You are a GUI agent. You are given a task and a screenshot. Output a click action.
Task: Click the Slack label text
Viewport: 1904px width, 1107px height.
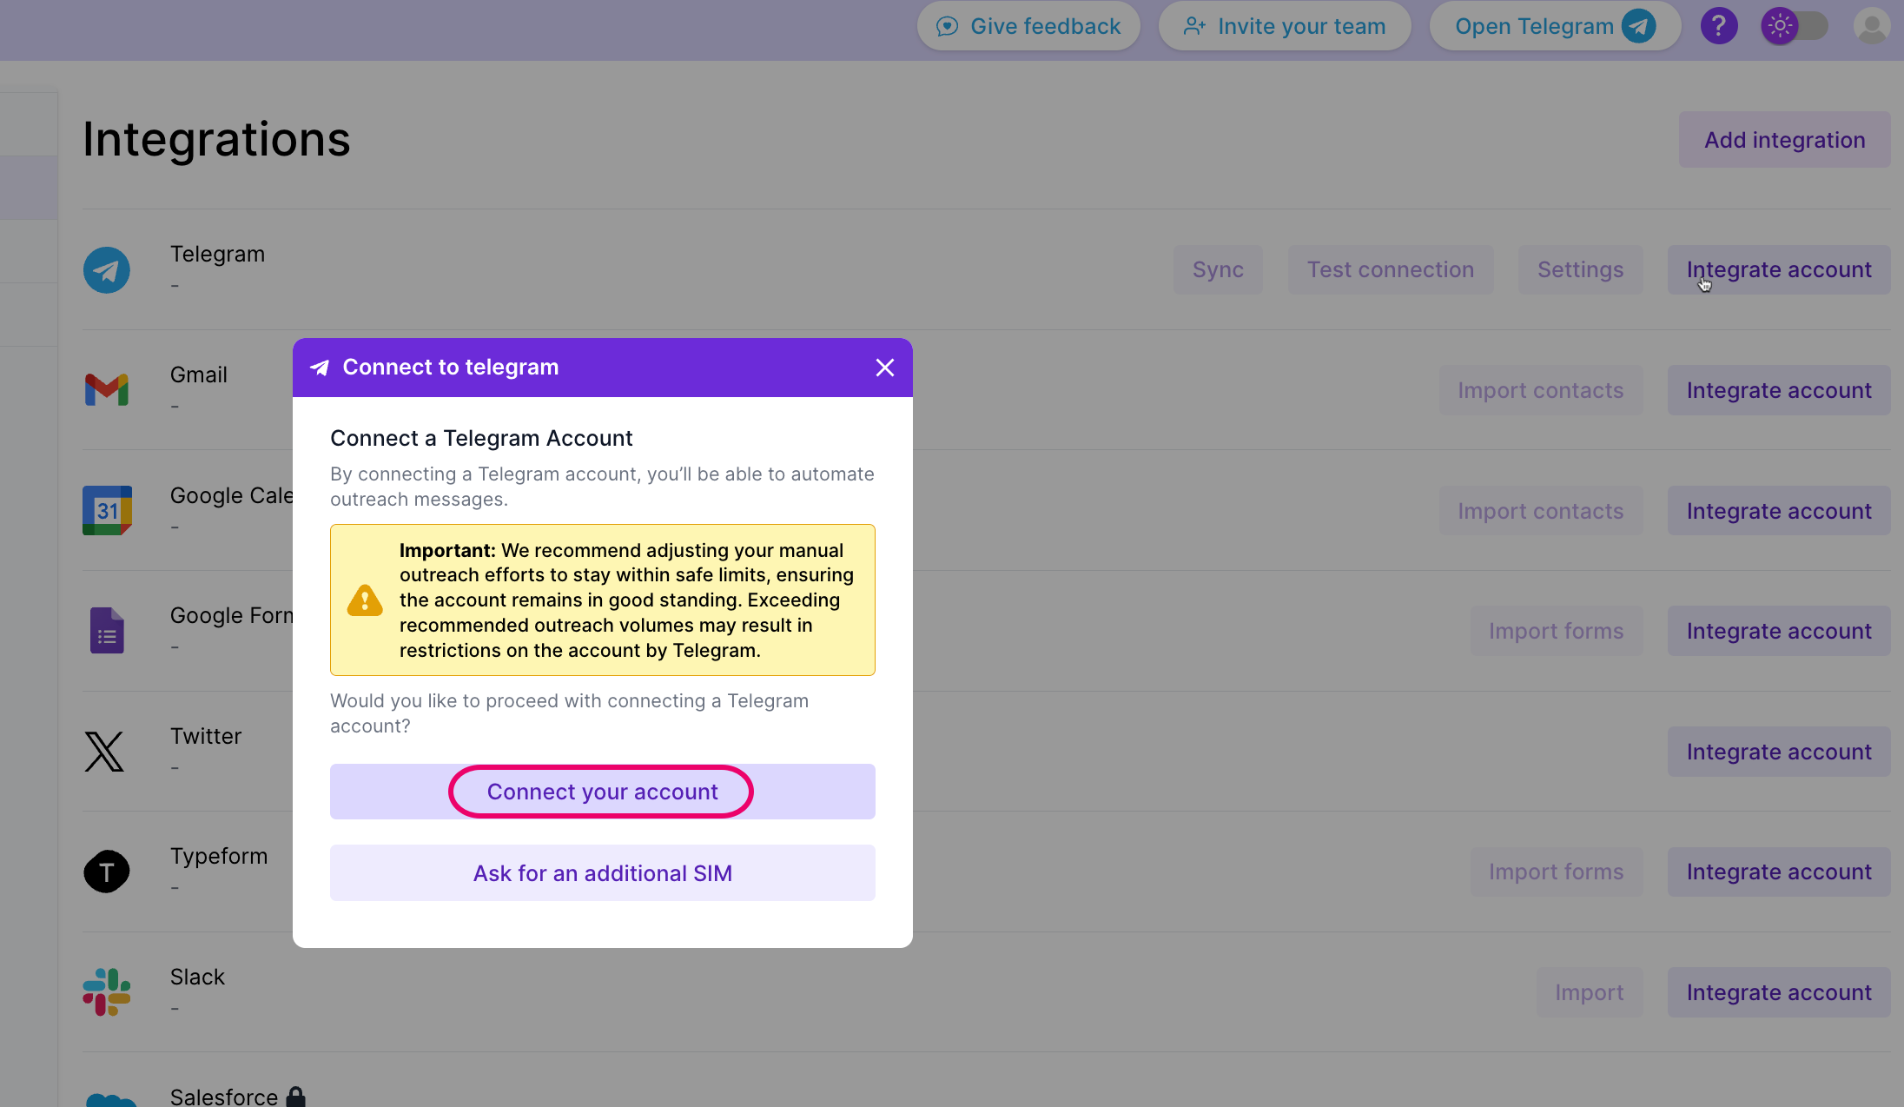pos(197,977)
